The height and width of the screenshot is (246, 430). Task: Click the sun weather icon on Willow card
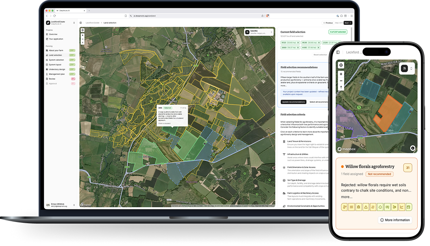point(373,207)
